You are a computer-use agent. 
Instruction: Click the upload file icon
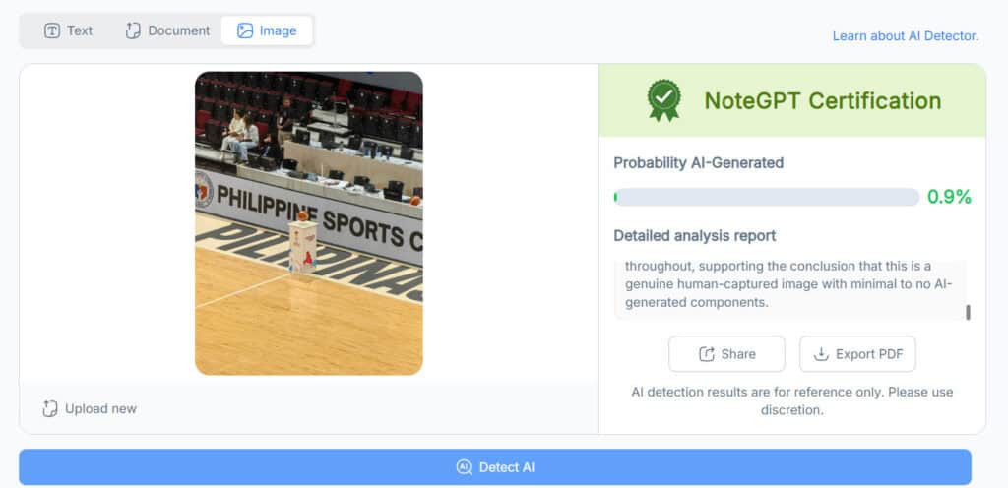(50, 409)
